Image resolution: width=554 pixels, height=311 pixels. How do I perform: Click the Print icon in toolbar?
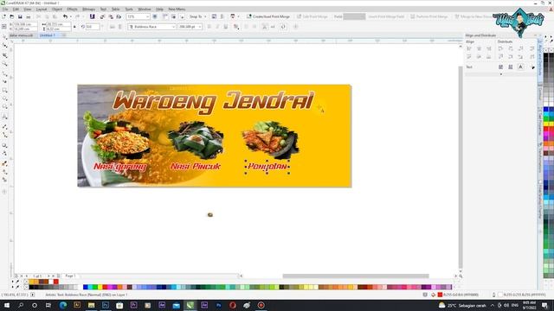coord(29,16)
